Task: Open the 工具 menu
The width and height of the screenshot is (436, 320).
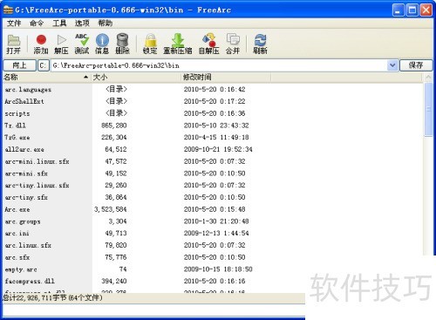Action: (x=59, y=23)
